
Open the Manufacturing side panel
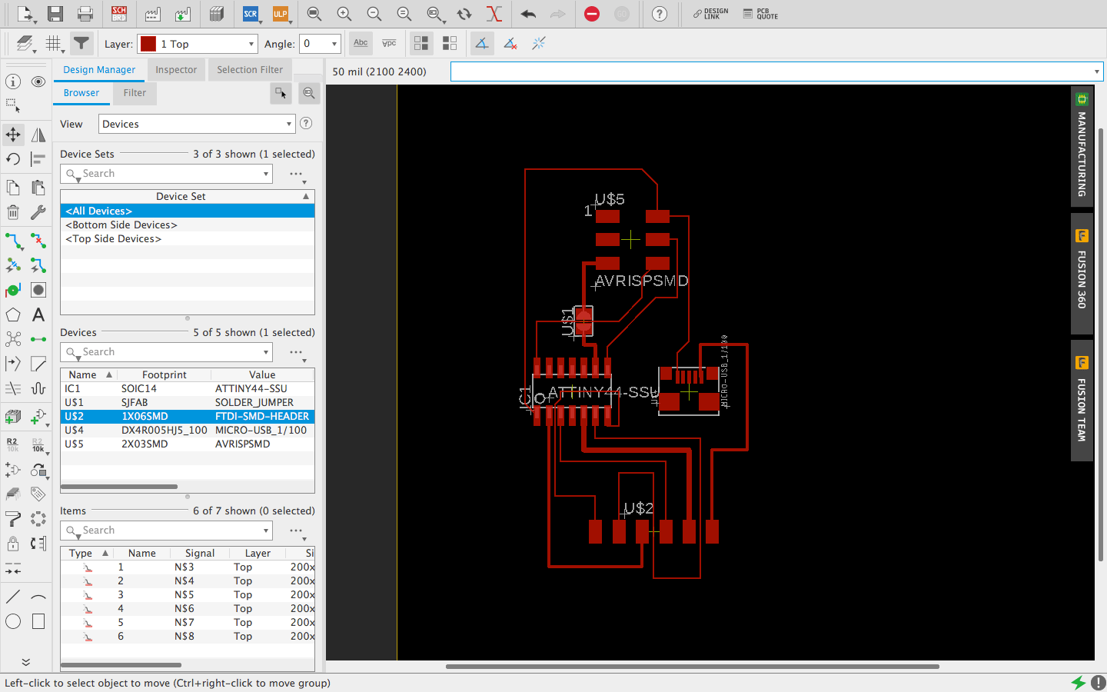pos(1082,146)
